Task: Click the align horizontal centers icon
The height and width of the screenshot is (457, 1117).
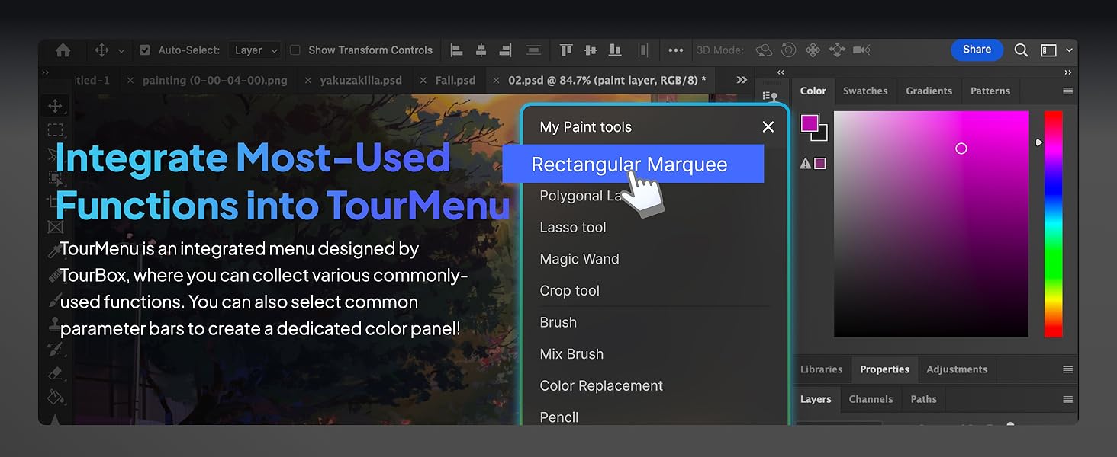Action: pos(481,50)
